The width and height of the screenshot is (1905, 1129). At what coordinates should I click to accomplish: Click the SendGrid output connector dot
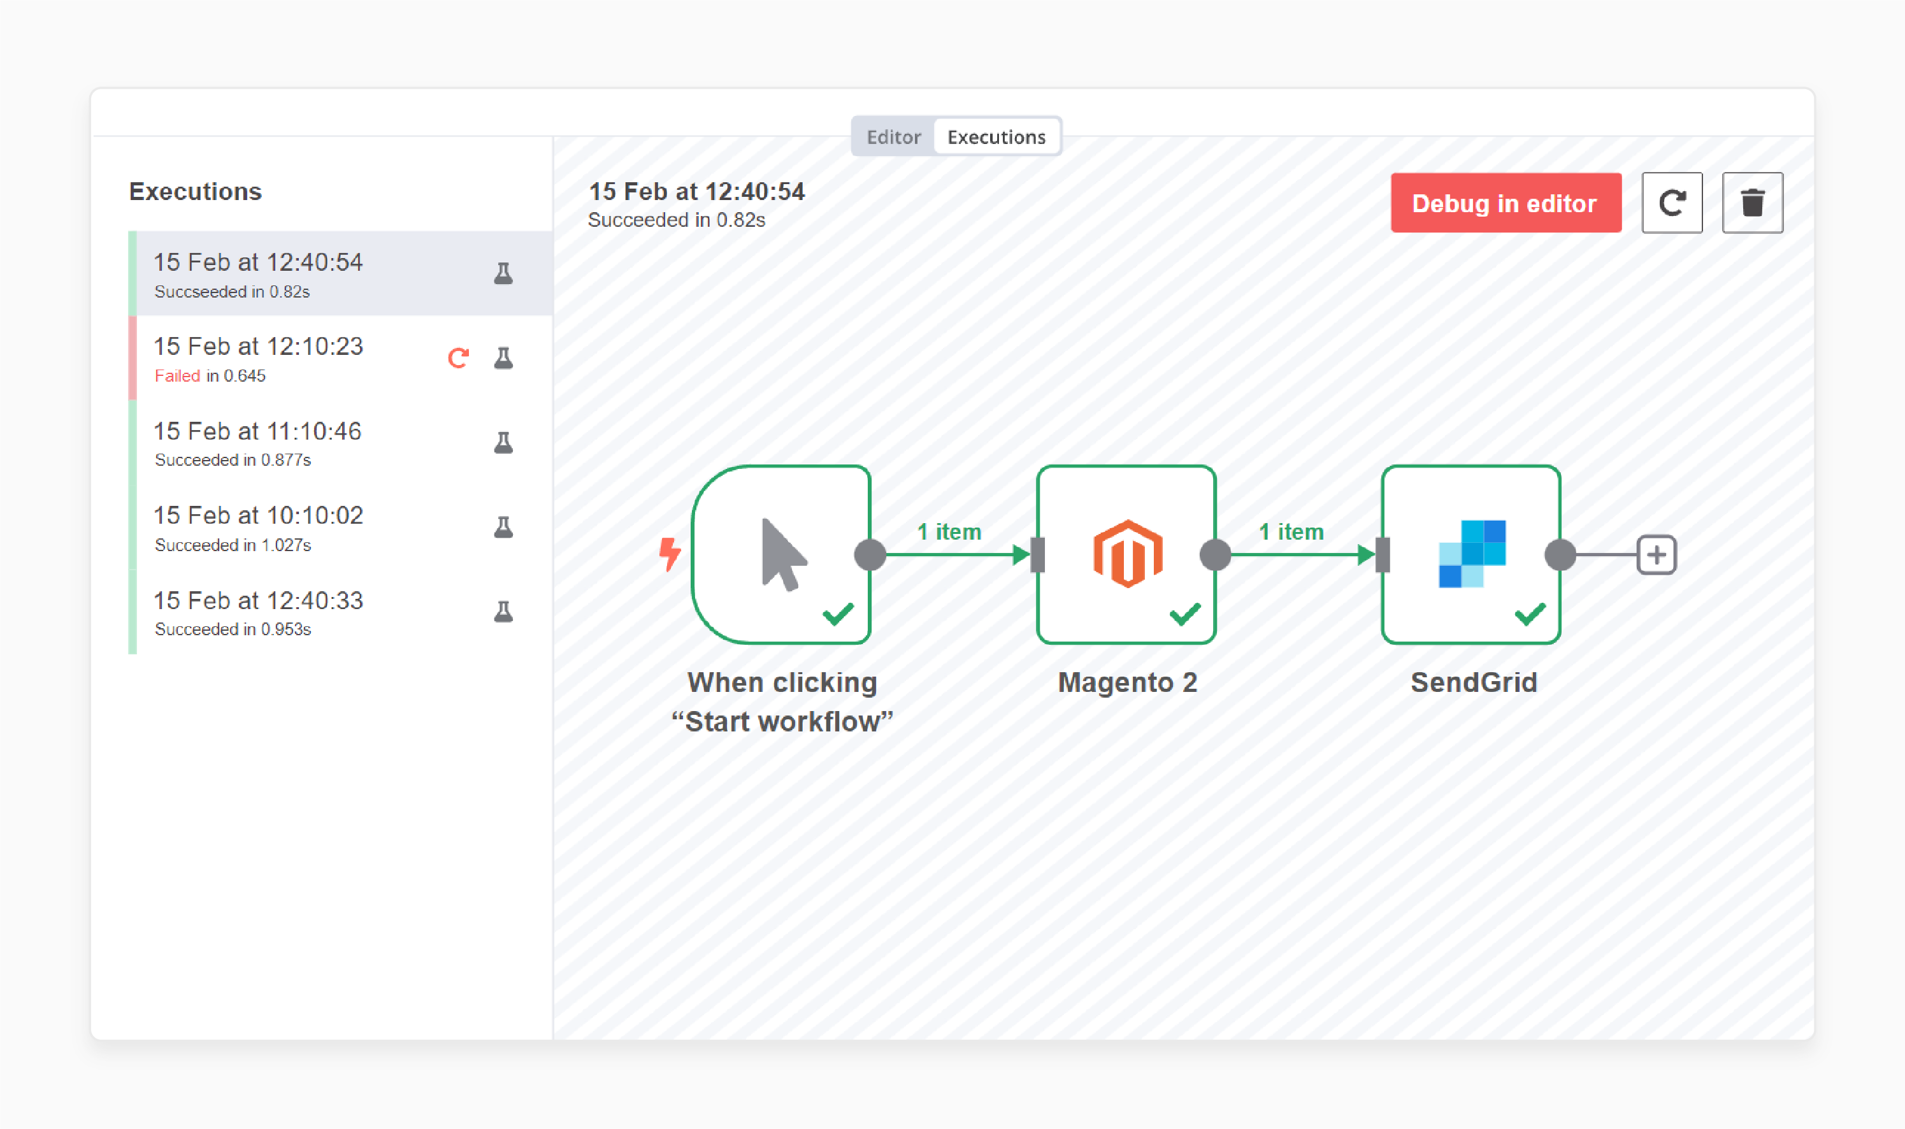pos(1560,554)
